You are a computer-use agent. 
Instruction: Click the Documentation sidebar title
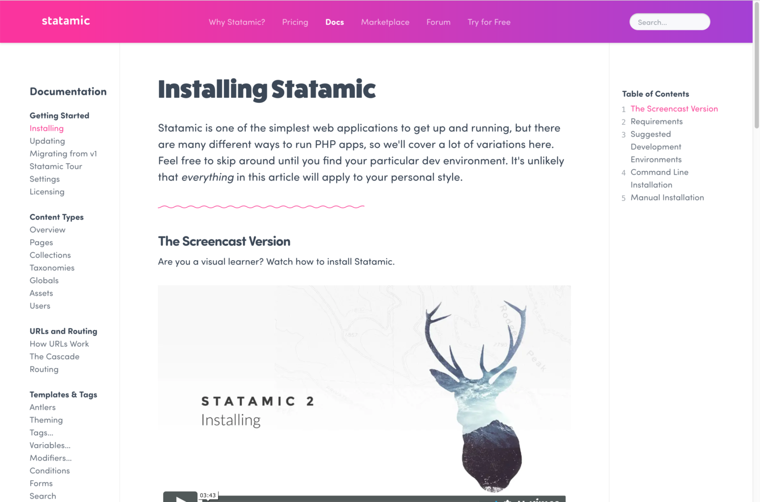68,91
